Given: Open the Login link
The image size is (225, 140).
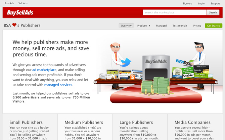Looking at the screenshot, I should (201, 4).
